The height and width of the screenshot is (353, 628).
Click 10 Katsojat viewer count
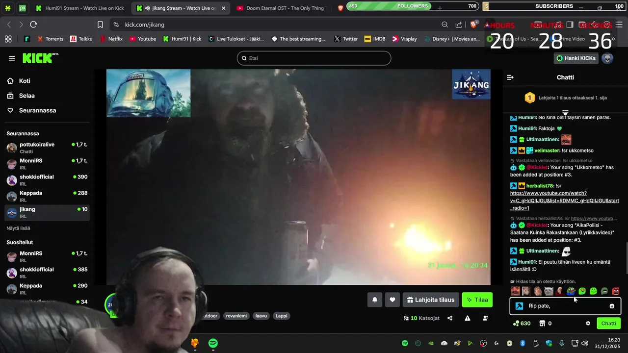(421, 318)
